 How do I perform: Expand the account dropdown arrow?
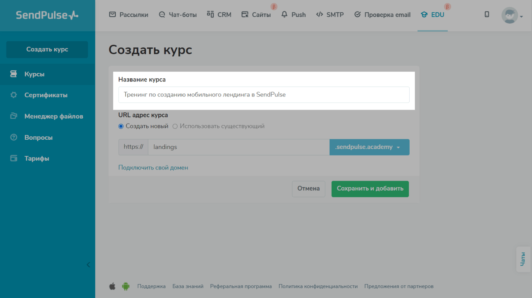tap(521, 17)
